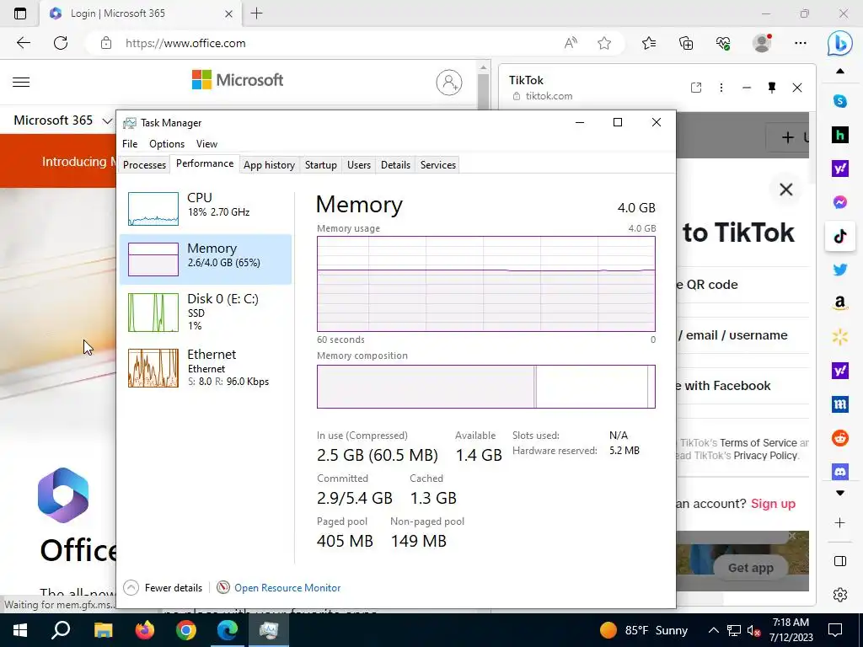
Task: Open the Bing chat button in Edge
Action: tap(840, 43)
